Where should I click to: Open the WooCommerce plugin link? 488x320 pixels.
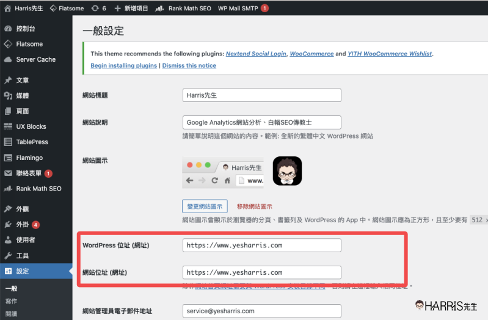(311, 54)
